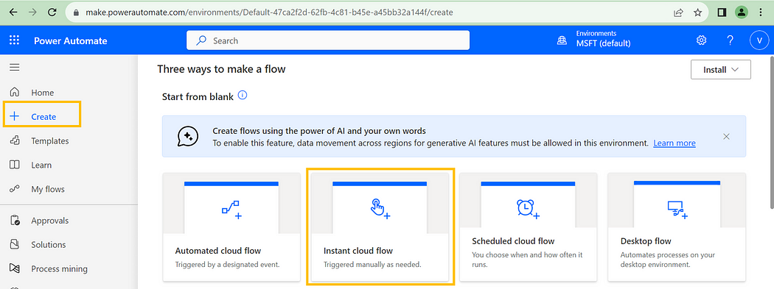Click 'Triggered manually as needed.' text
Viewport: 774px width, 289px height.
(x=372, y=265)
